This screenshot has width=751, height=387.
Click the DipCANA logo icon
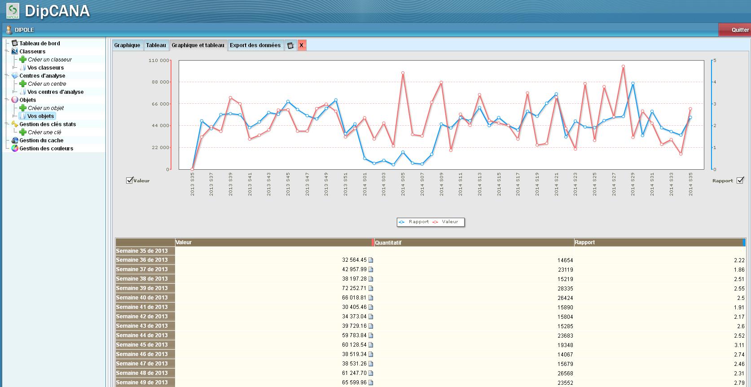pos(13,11)
